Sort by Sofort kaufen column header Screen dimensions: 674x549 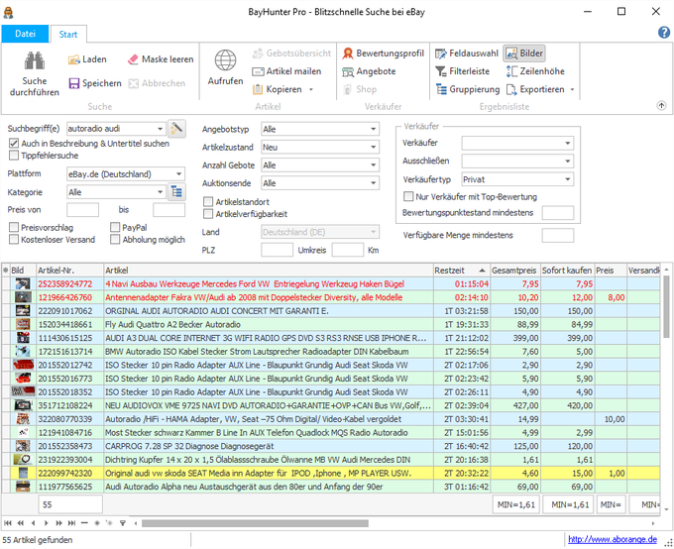coord(567,271)
